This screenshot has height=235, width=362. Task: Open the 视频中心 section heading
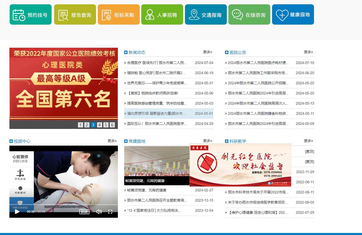(22, 141)
